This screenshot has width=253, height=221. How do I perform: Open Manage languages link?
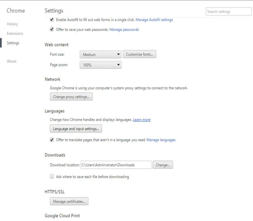pos(161,140)
